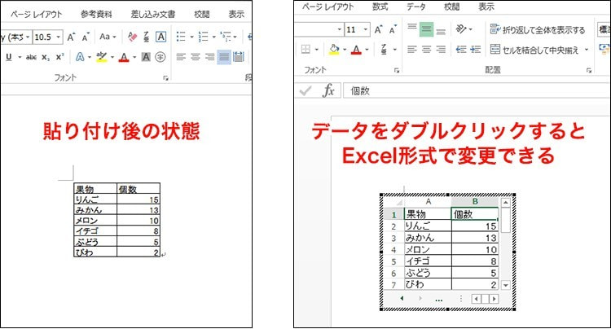The width and height of the screenshot is (611, 329).
Task: Toggle middle vertical align in Excel
Action: pos(426,29)
